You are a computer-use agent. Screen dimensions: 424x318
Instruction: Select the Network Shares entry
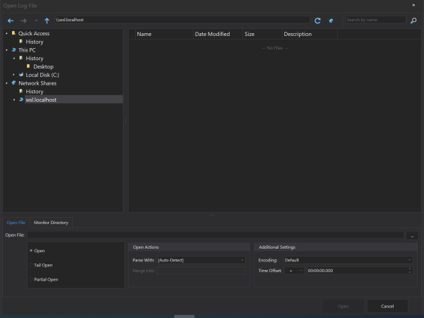[37, 83]
